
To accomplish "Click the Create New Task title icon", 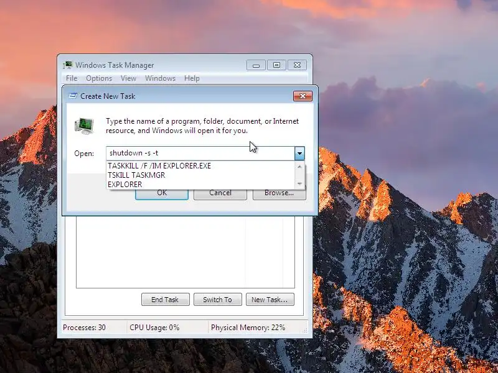I will point(73,96).
